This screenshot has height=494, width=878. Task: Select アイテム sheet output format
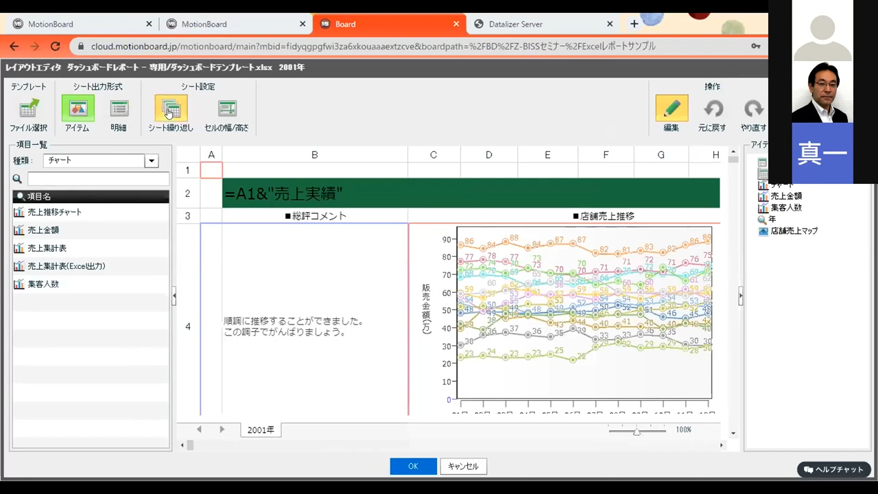[x=78, y=115]
